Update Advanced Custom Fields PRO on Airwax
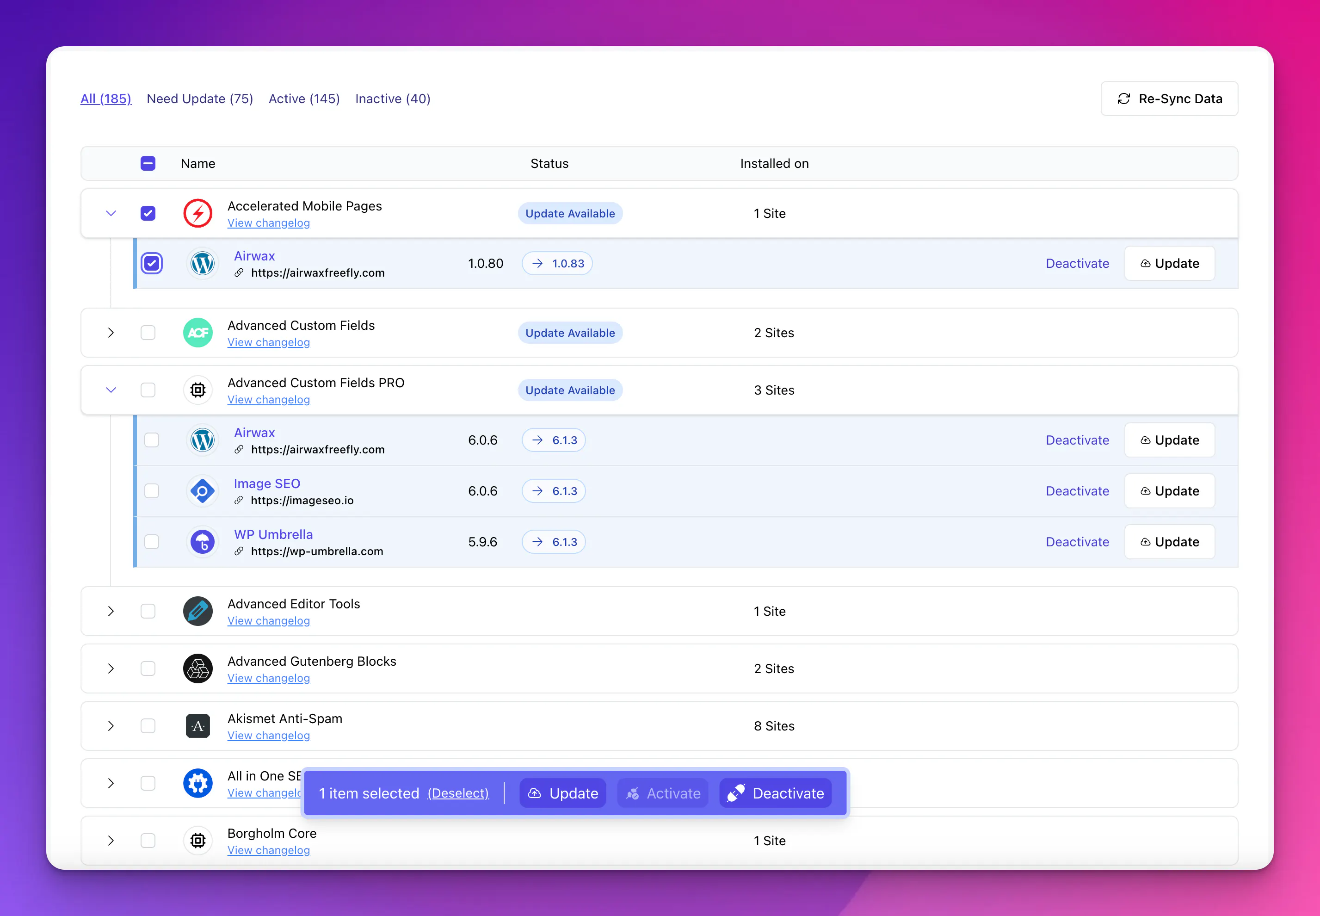 click(x=1170, y=440)
